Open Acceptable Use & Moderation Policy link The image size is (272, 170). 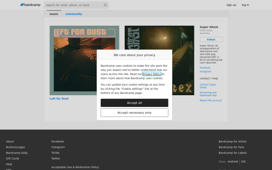[x=75, y=167]
